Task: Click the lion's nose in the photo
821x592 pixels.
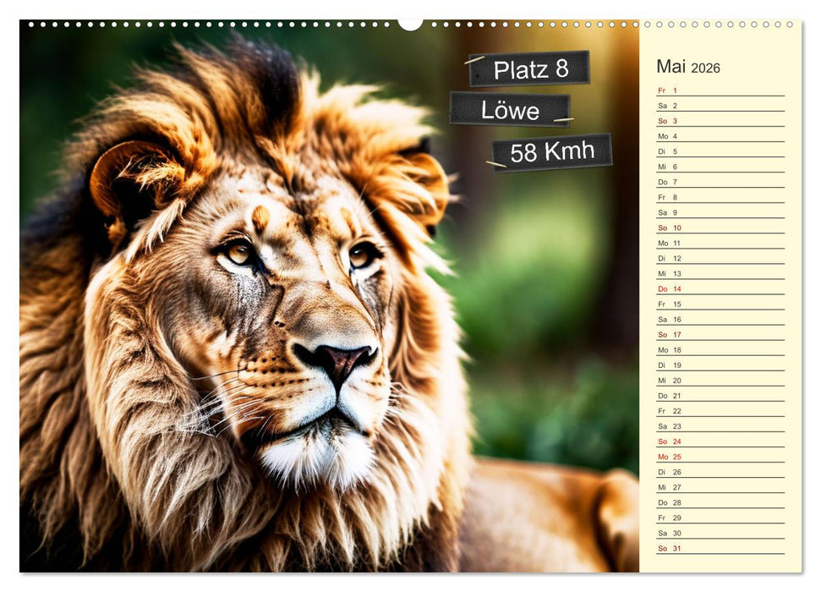Action: 337,359
